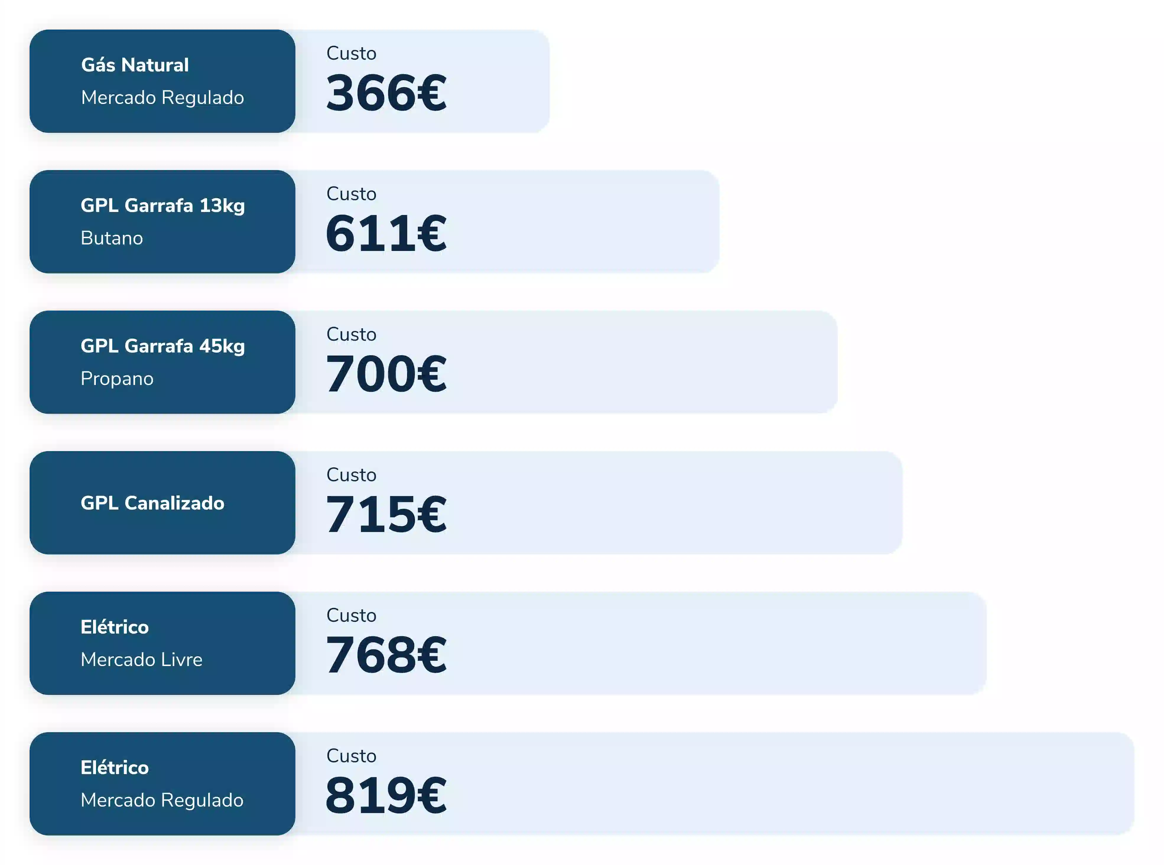Click the Propano subtitle text

point(117,378)
